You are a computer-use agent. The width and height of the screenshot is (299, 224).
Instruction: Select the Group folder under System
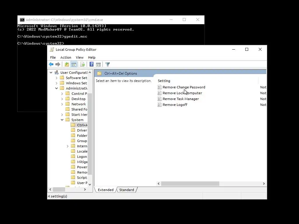[x=82, y=141]
